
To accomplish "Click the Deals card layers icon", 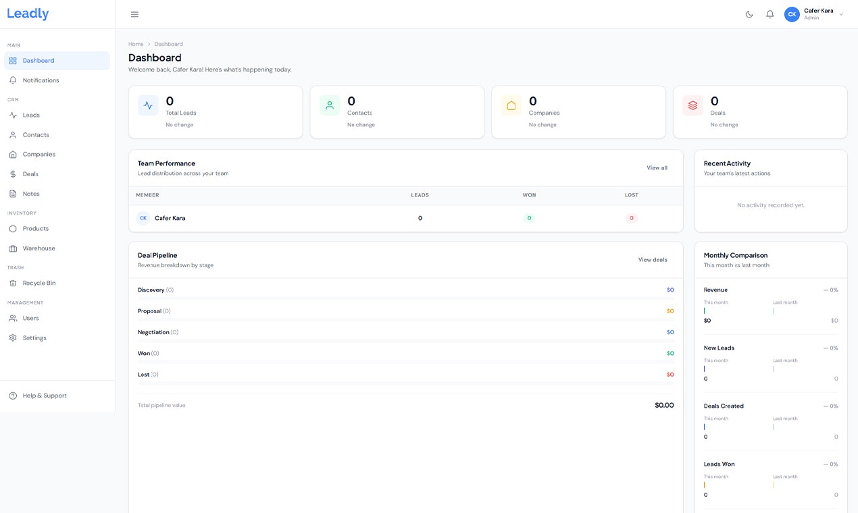I will (692, 105).
